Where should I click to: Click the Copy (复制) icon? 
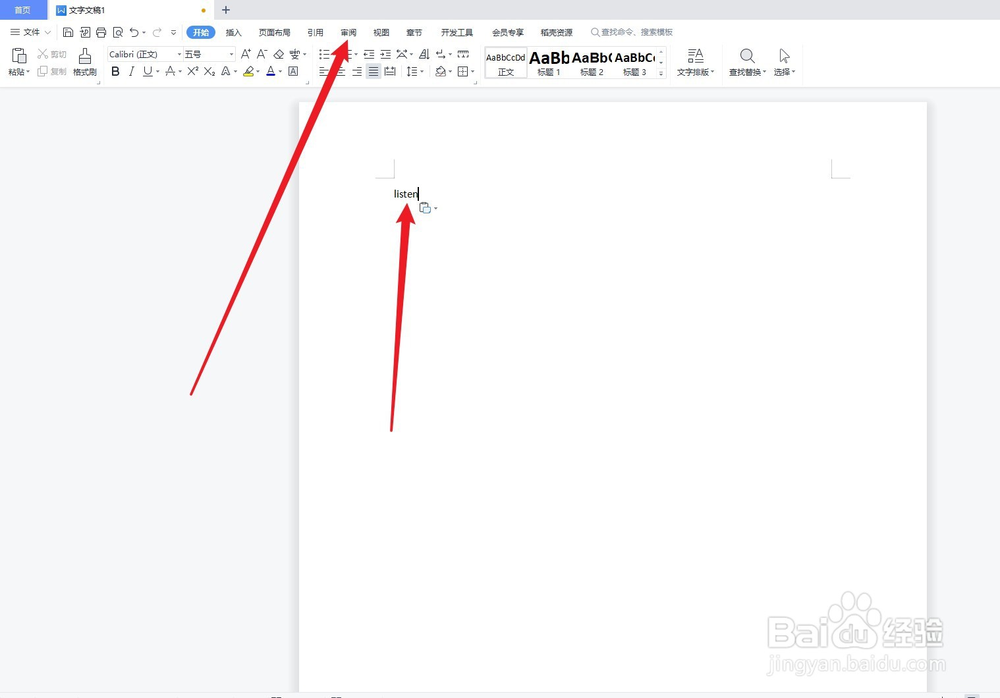[43, 71]
